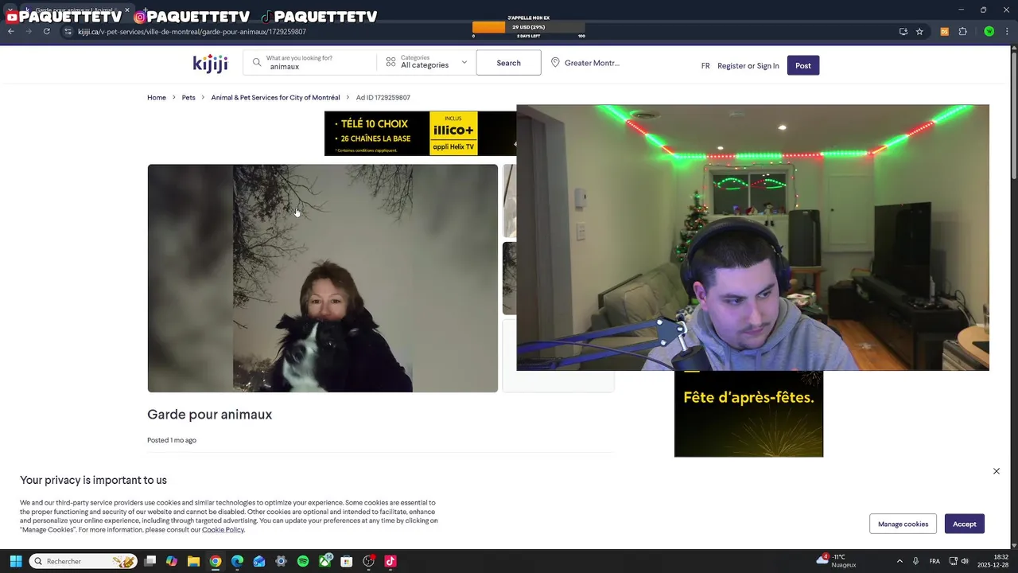The height and width of the screenshot is (573, 1018).
Task: Click the 'Garde pour animaux' ad title
Action: 209,415
